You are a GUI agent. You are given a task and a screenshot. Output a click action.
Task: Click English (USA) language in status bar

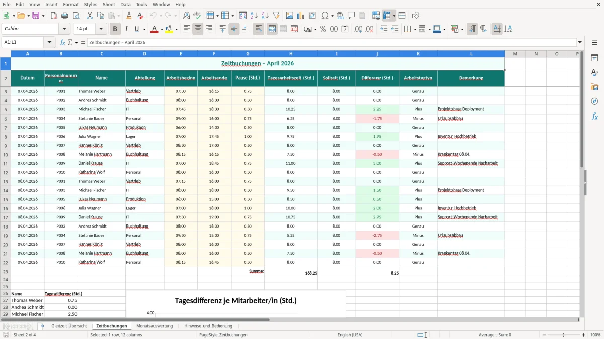click(350, 335)
